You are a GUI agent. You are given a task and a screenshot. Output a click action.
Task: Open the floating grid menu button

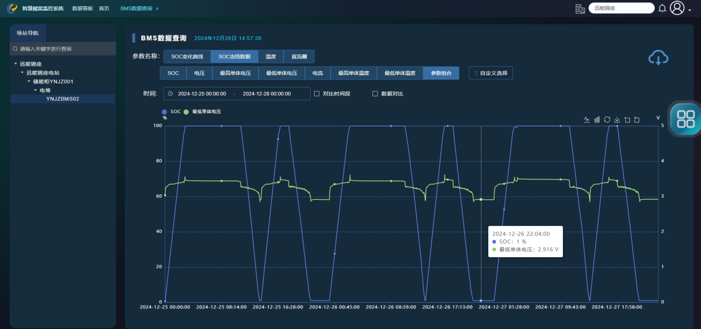(x=685, y=119)
